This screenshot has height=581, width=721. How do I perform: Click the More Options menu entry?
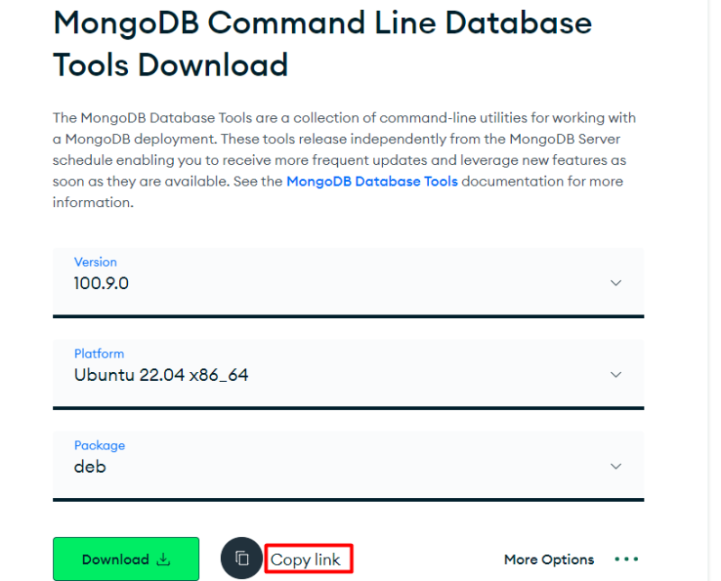(x=549, y=558)
